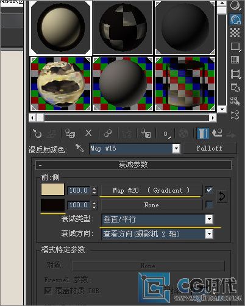The image size is (245, 306).
Task: Click Assign Material to Selection icon
Action: click(70, 133)
